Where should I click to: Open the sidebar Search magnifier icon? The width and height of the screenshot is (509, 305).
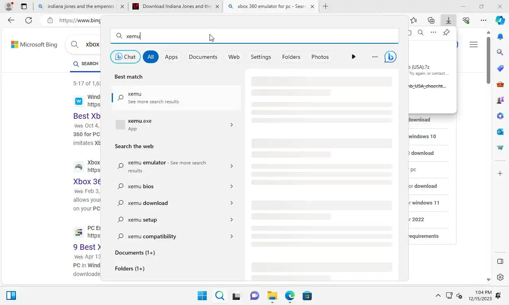500,52
